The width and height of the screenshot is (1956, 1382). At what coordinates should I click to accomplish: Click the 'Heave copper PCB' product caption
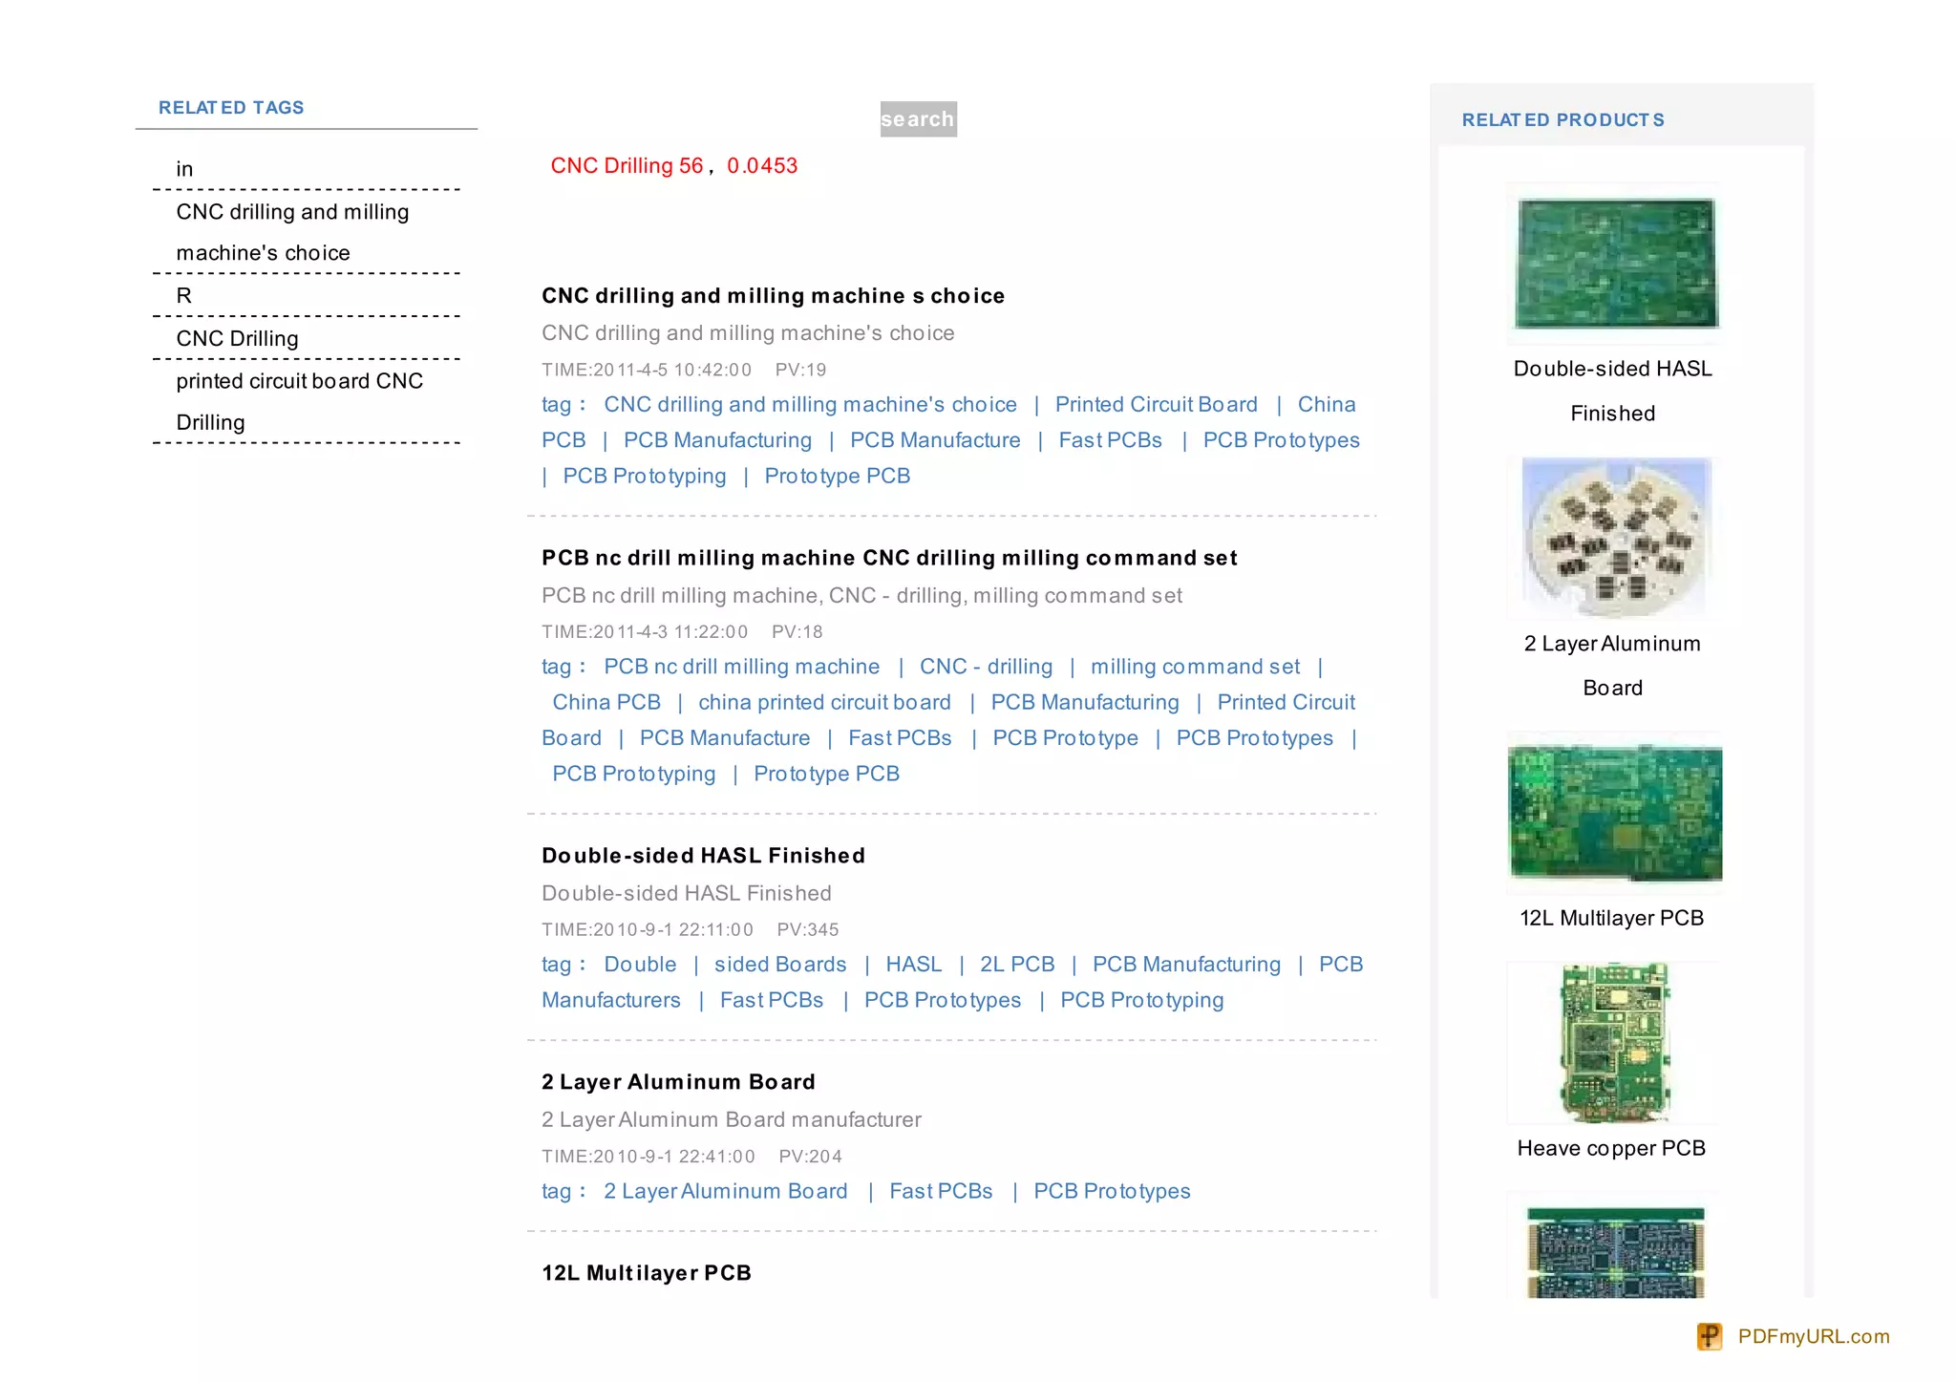(1611, 1148)
